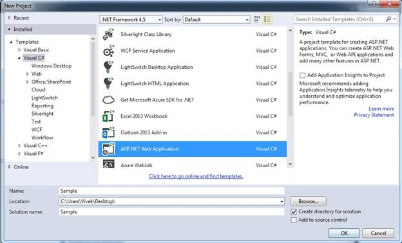Select the Reporting template category
The height and width of the screenshot is (243, 402).
point(43,105)
